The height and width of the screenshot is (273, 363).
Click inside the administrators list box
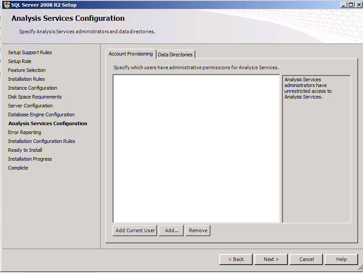(196, 149)
